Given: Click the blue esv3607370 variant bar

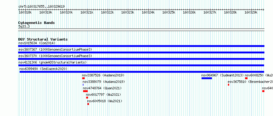Looking at the screenshot, I should (x=141, y=59).
